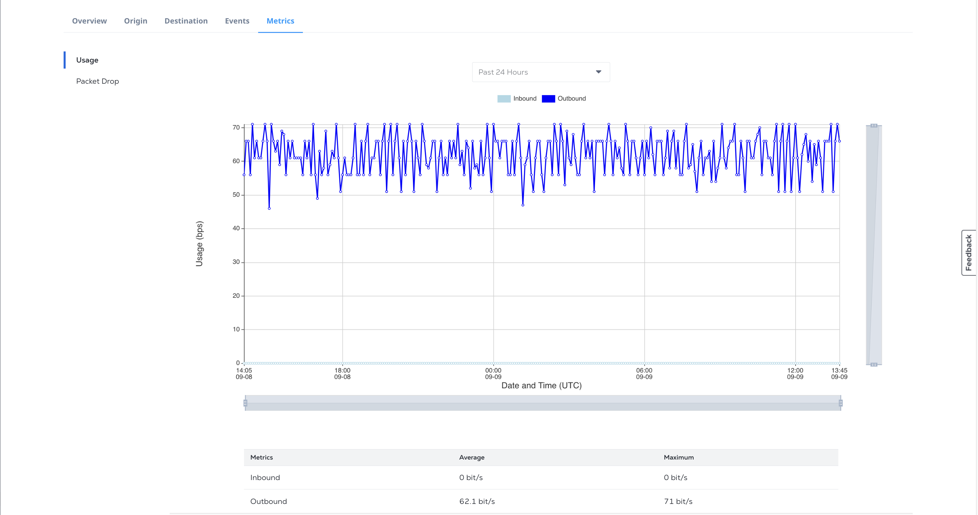The width and height of the screenshot is (978, 515).
Task: Click the Outbound average 62.1 bit/s value
Action: pyautogui.click(x=477, y=501)
